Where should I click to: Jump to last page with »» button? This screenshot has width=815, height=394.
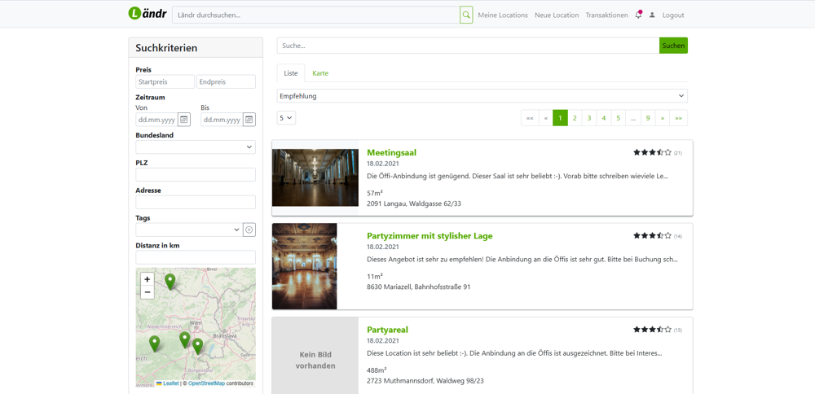tap(678, 118)
